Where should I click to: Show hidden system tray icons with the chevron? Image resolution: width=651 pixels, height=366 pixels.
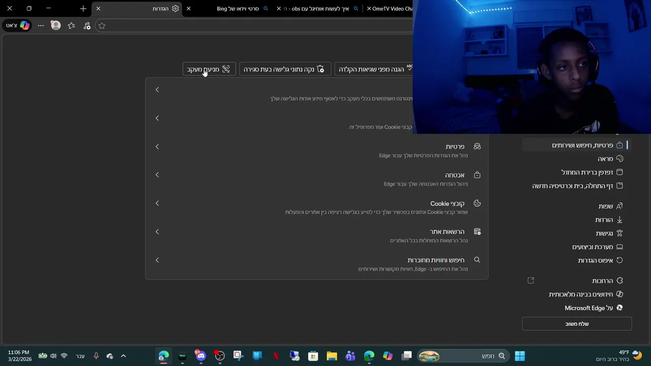click(x=123, y=356)
